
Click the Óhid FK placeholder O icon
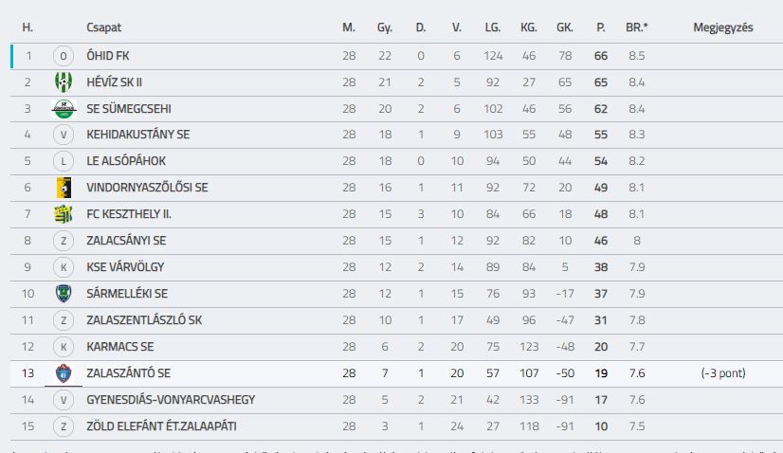(x=64, y=56)
